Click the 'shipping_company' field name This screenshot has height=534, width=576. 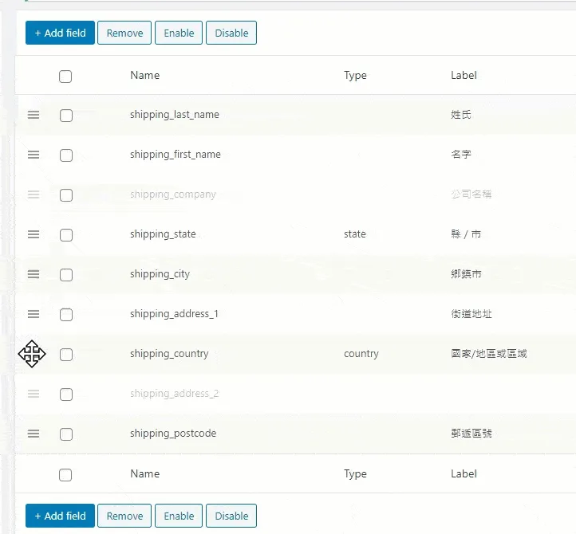173,194
